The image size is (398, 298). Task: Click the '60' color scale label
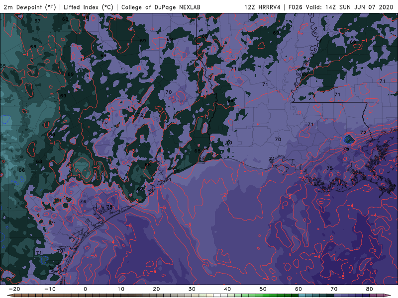(x=298, y=289)
